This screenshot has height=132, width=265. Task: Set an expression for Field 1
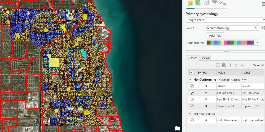[x=262, y=28]
